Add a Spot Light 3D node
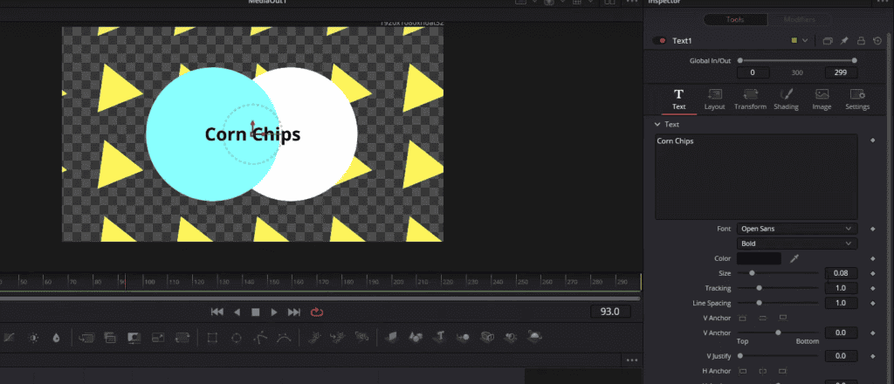This screenshot has width=894, height=384. tap(510, 337)
